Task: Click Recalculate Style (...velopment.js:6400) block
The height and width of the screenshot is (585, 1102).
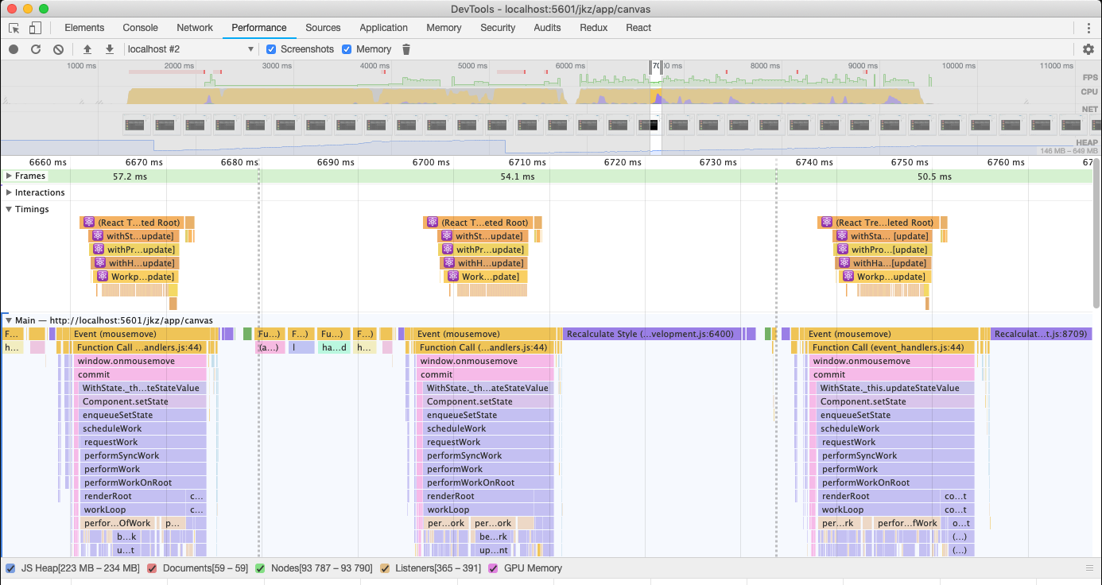Action: click(653, 334)
